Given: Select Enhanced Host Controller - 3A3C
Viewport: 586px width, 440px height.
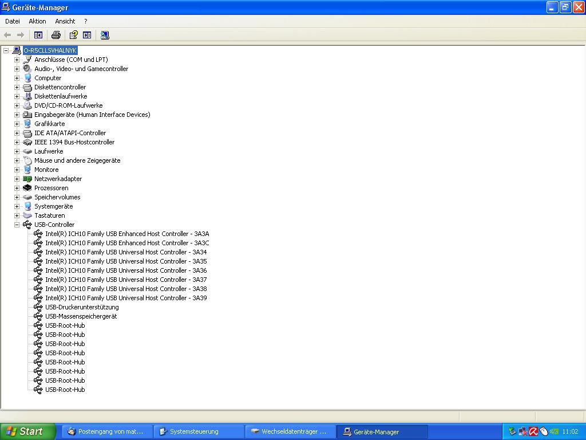Looking at the screenshot, I should (x=127, y=243).
